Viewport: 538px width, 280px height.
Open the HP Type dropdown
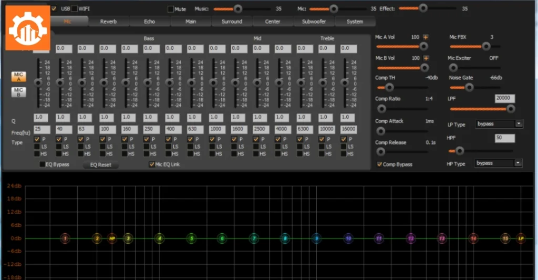pos(519,163)
